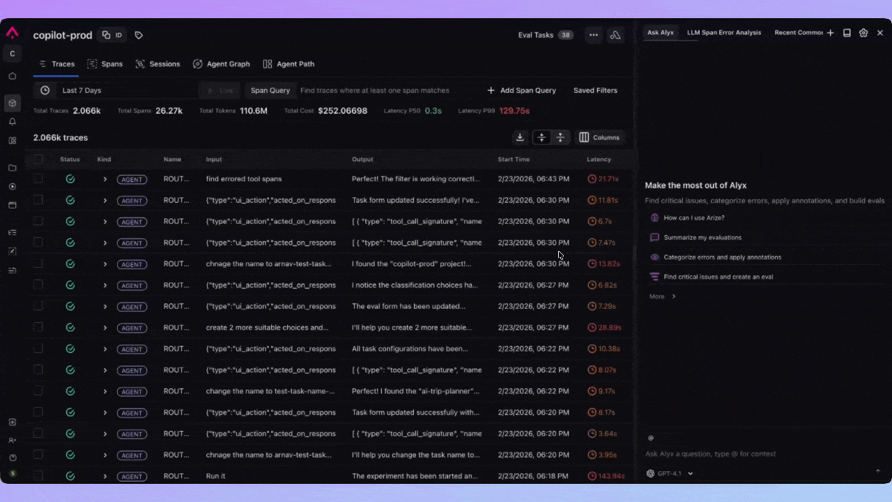Check the 'find errored tool spans' row checkbox
The image size is (892, 502).
point(38,179)
